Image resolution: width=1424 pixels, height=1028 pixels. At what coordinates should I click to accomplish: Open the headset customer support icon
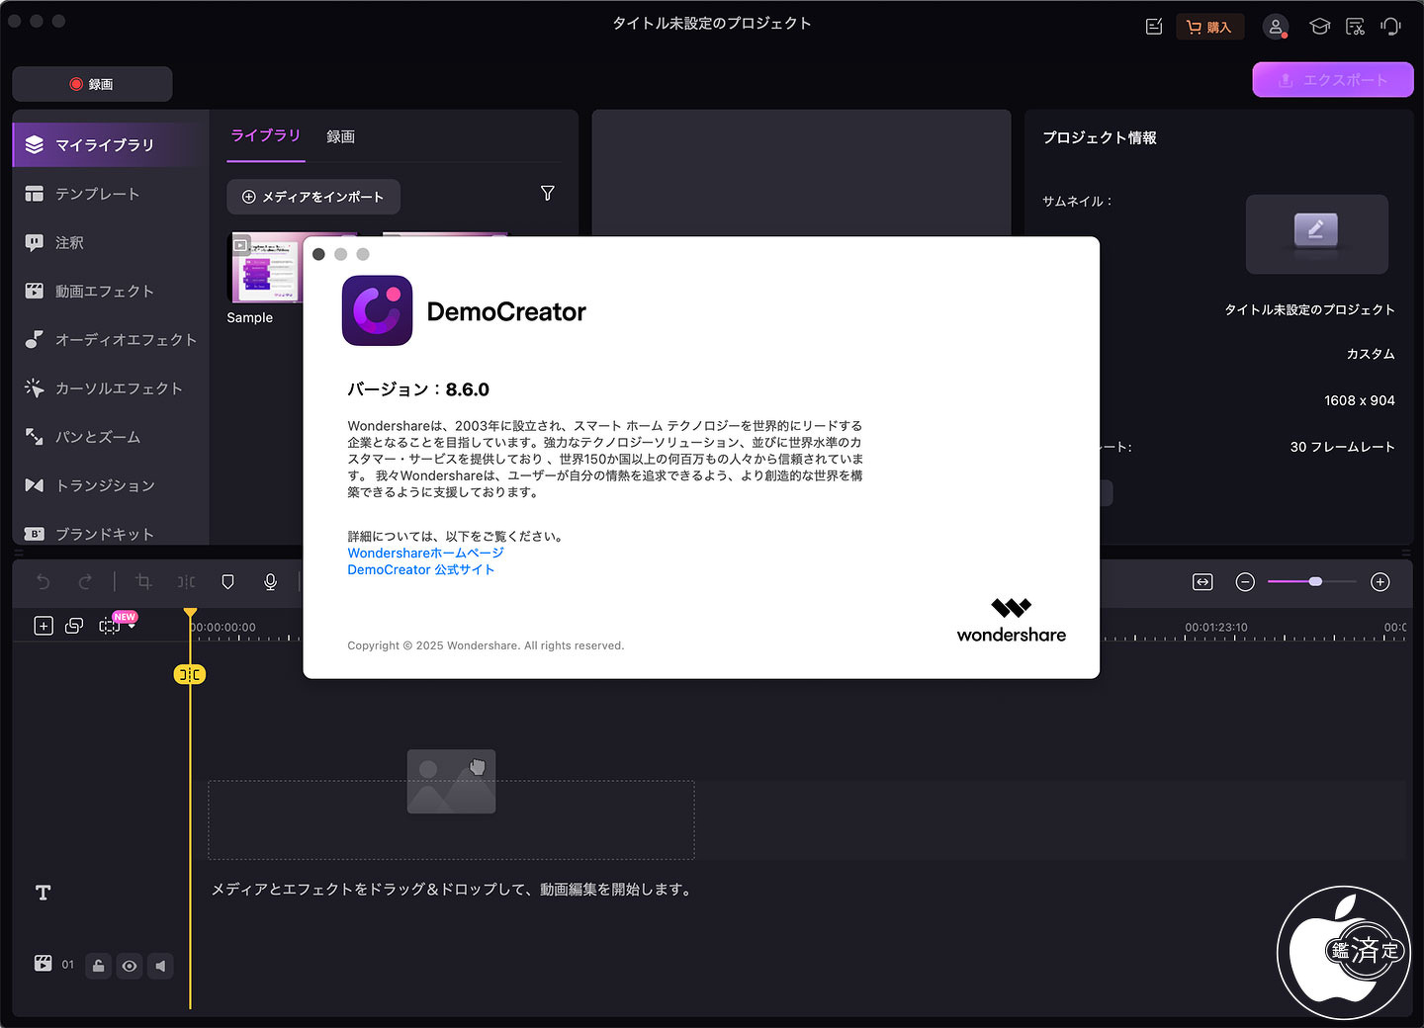tap(1391, 27)
